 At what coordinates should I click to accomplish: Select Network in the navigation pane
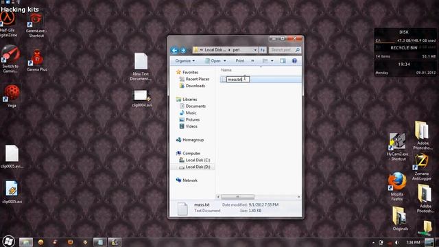pyautogui.click(x=190, y=180)
